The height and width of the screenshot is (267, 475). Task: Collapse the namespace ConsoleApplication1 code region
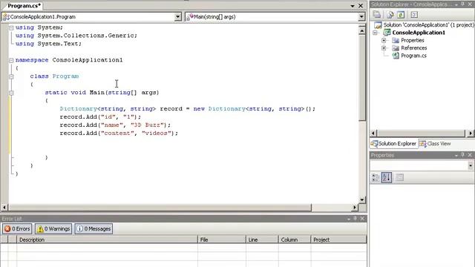11,60
